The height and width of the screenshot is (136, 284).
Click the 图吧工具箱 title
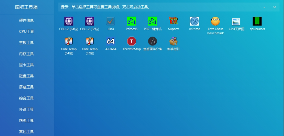[27, 7]
